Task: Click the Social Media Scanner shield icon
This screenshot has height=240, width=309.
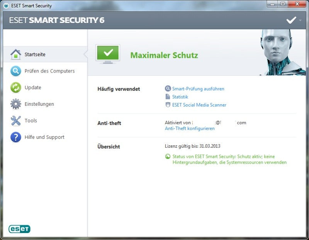Action: tap(168, 105)
